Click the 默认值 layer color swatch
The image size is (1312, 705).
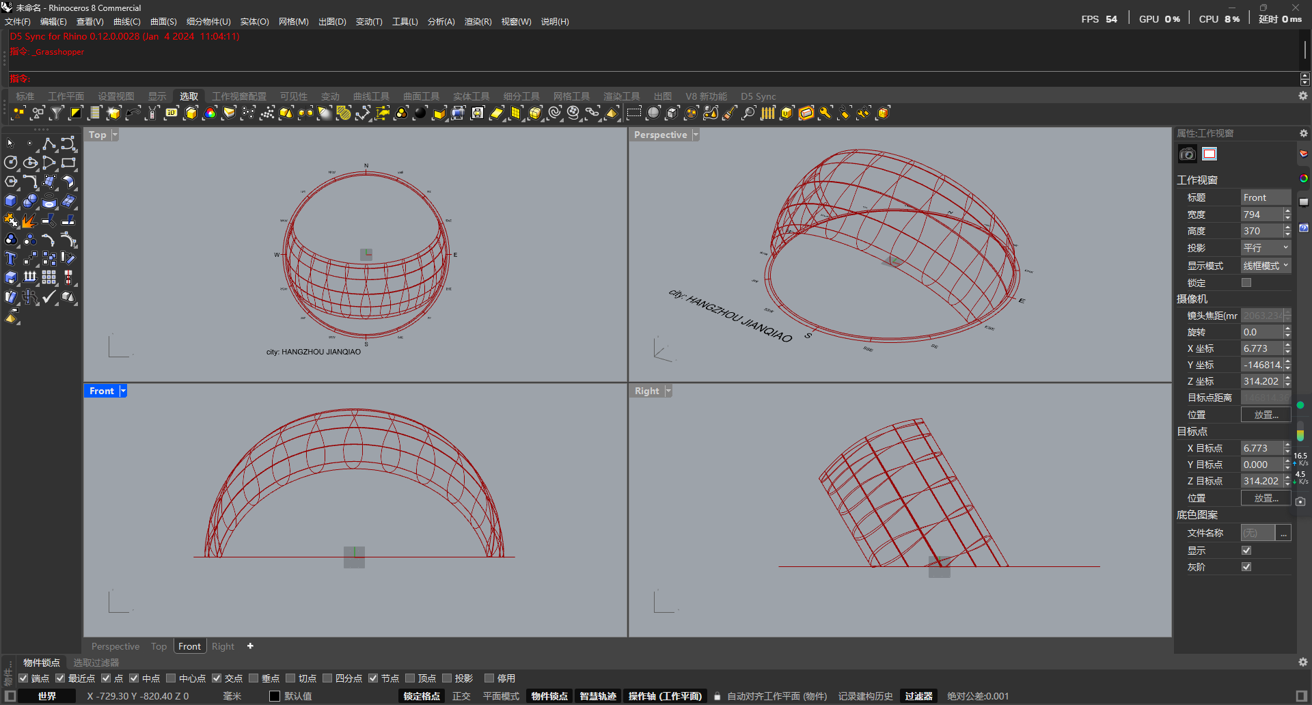tap(275, 696)
